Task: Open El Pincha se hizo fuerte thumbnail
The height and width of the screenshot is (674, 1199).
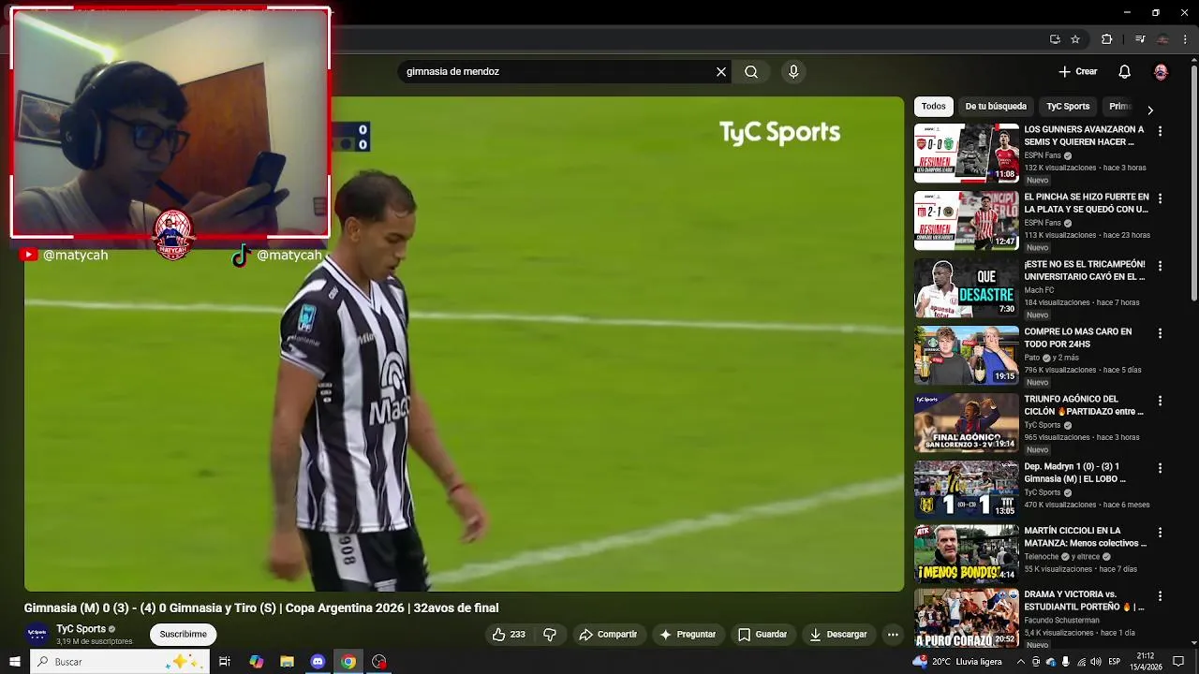Action: click(x=966, y=220)
